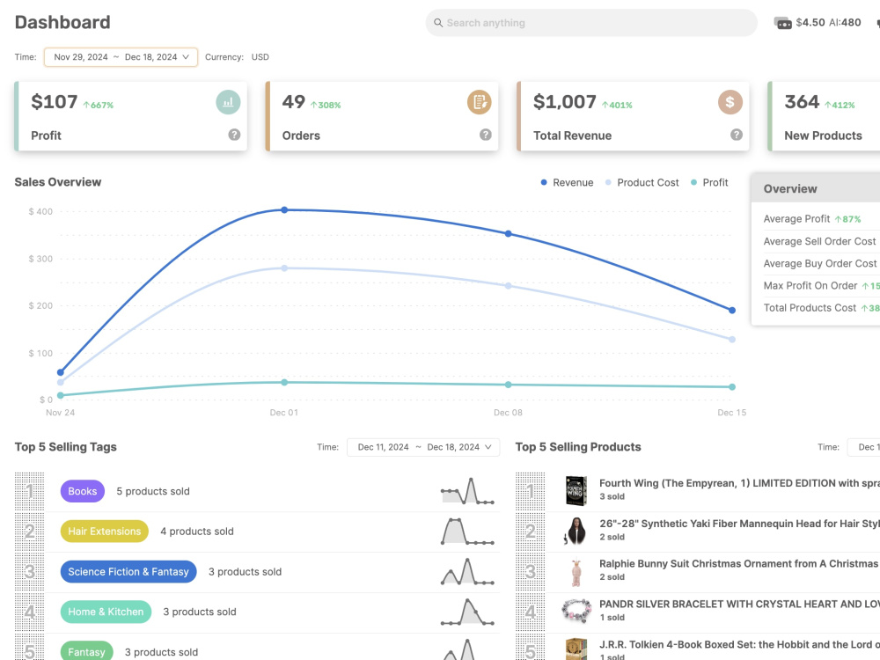Viewport: 880px width, 660px height.
Task: Click the $107 Profit value
Action: [55, 102]
